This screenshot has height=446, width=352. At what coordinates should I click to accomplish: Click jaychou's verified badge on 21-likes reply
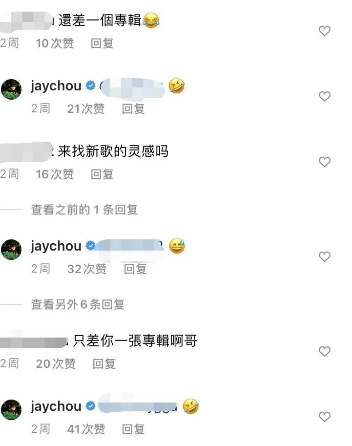[x=91, y=85]
